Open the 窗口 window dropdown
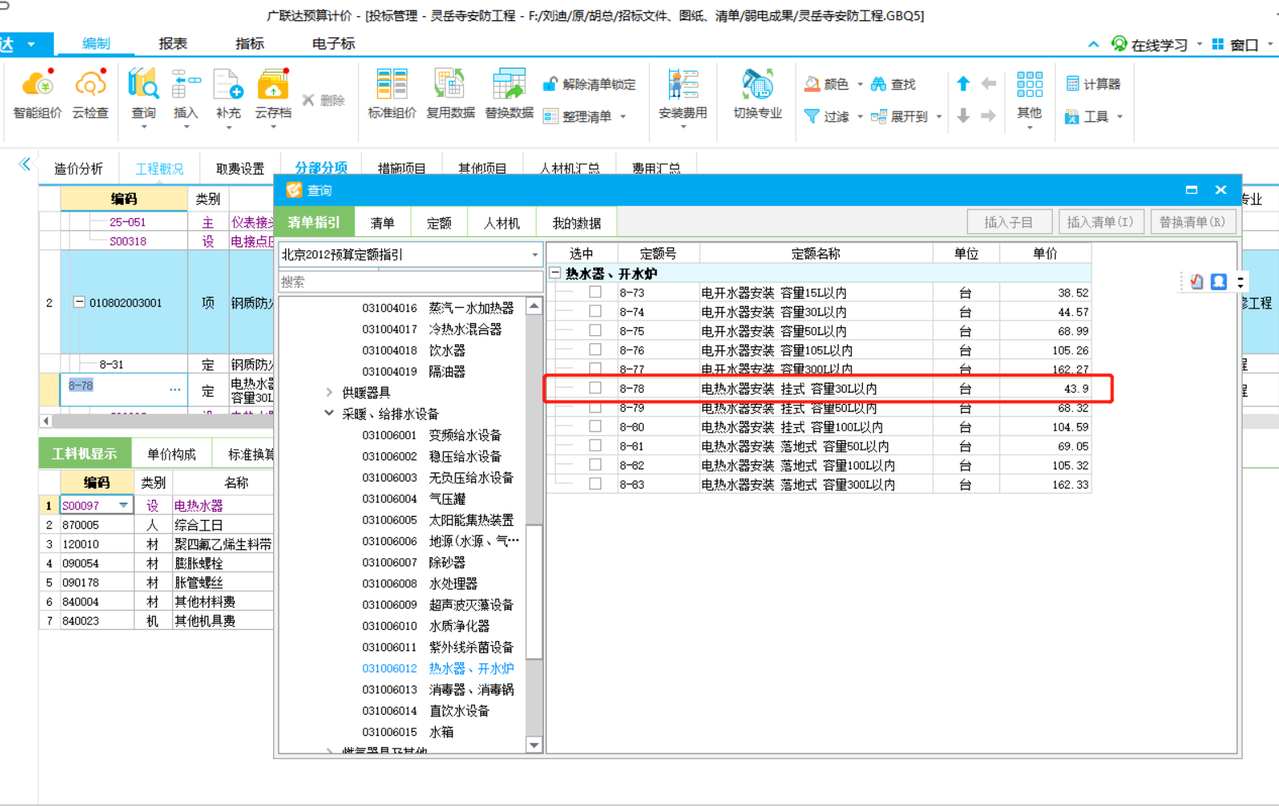Viewport: 1279px width, 806px height. coord(1243,44)
